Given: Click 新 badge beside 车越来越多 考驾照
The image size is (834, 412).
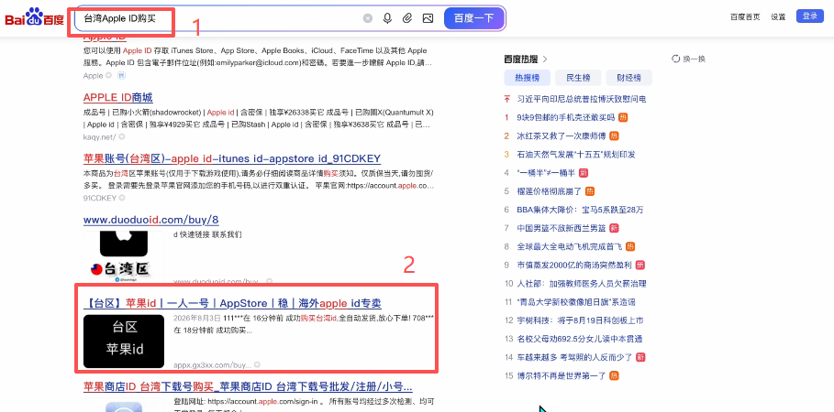Looking at the screenshot, I should click(x=641, y=357).
